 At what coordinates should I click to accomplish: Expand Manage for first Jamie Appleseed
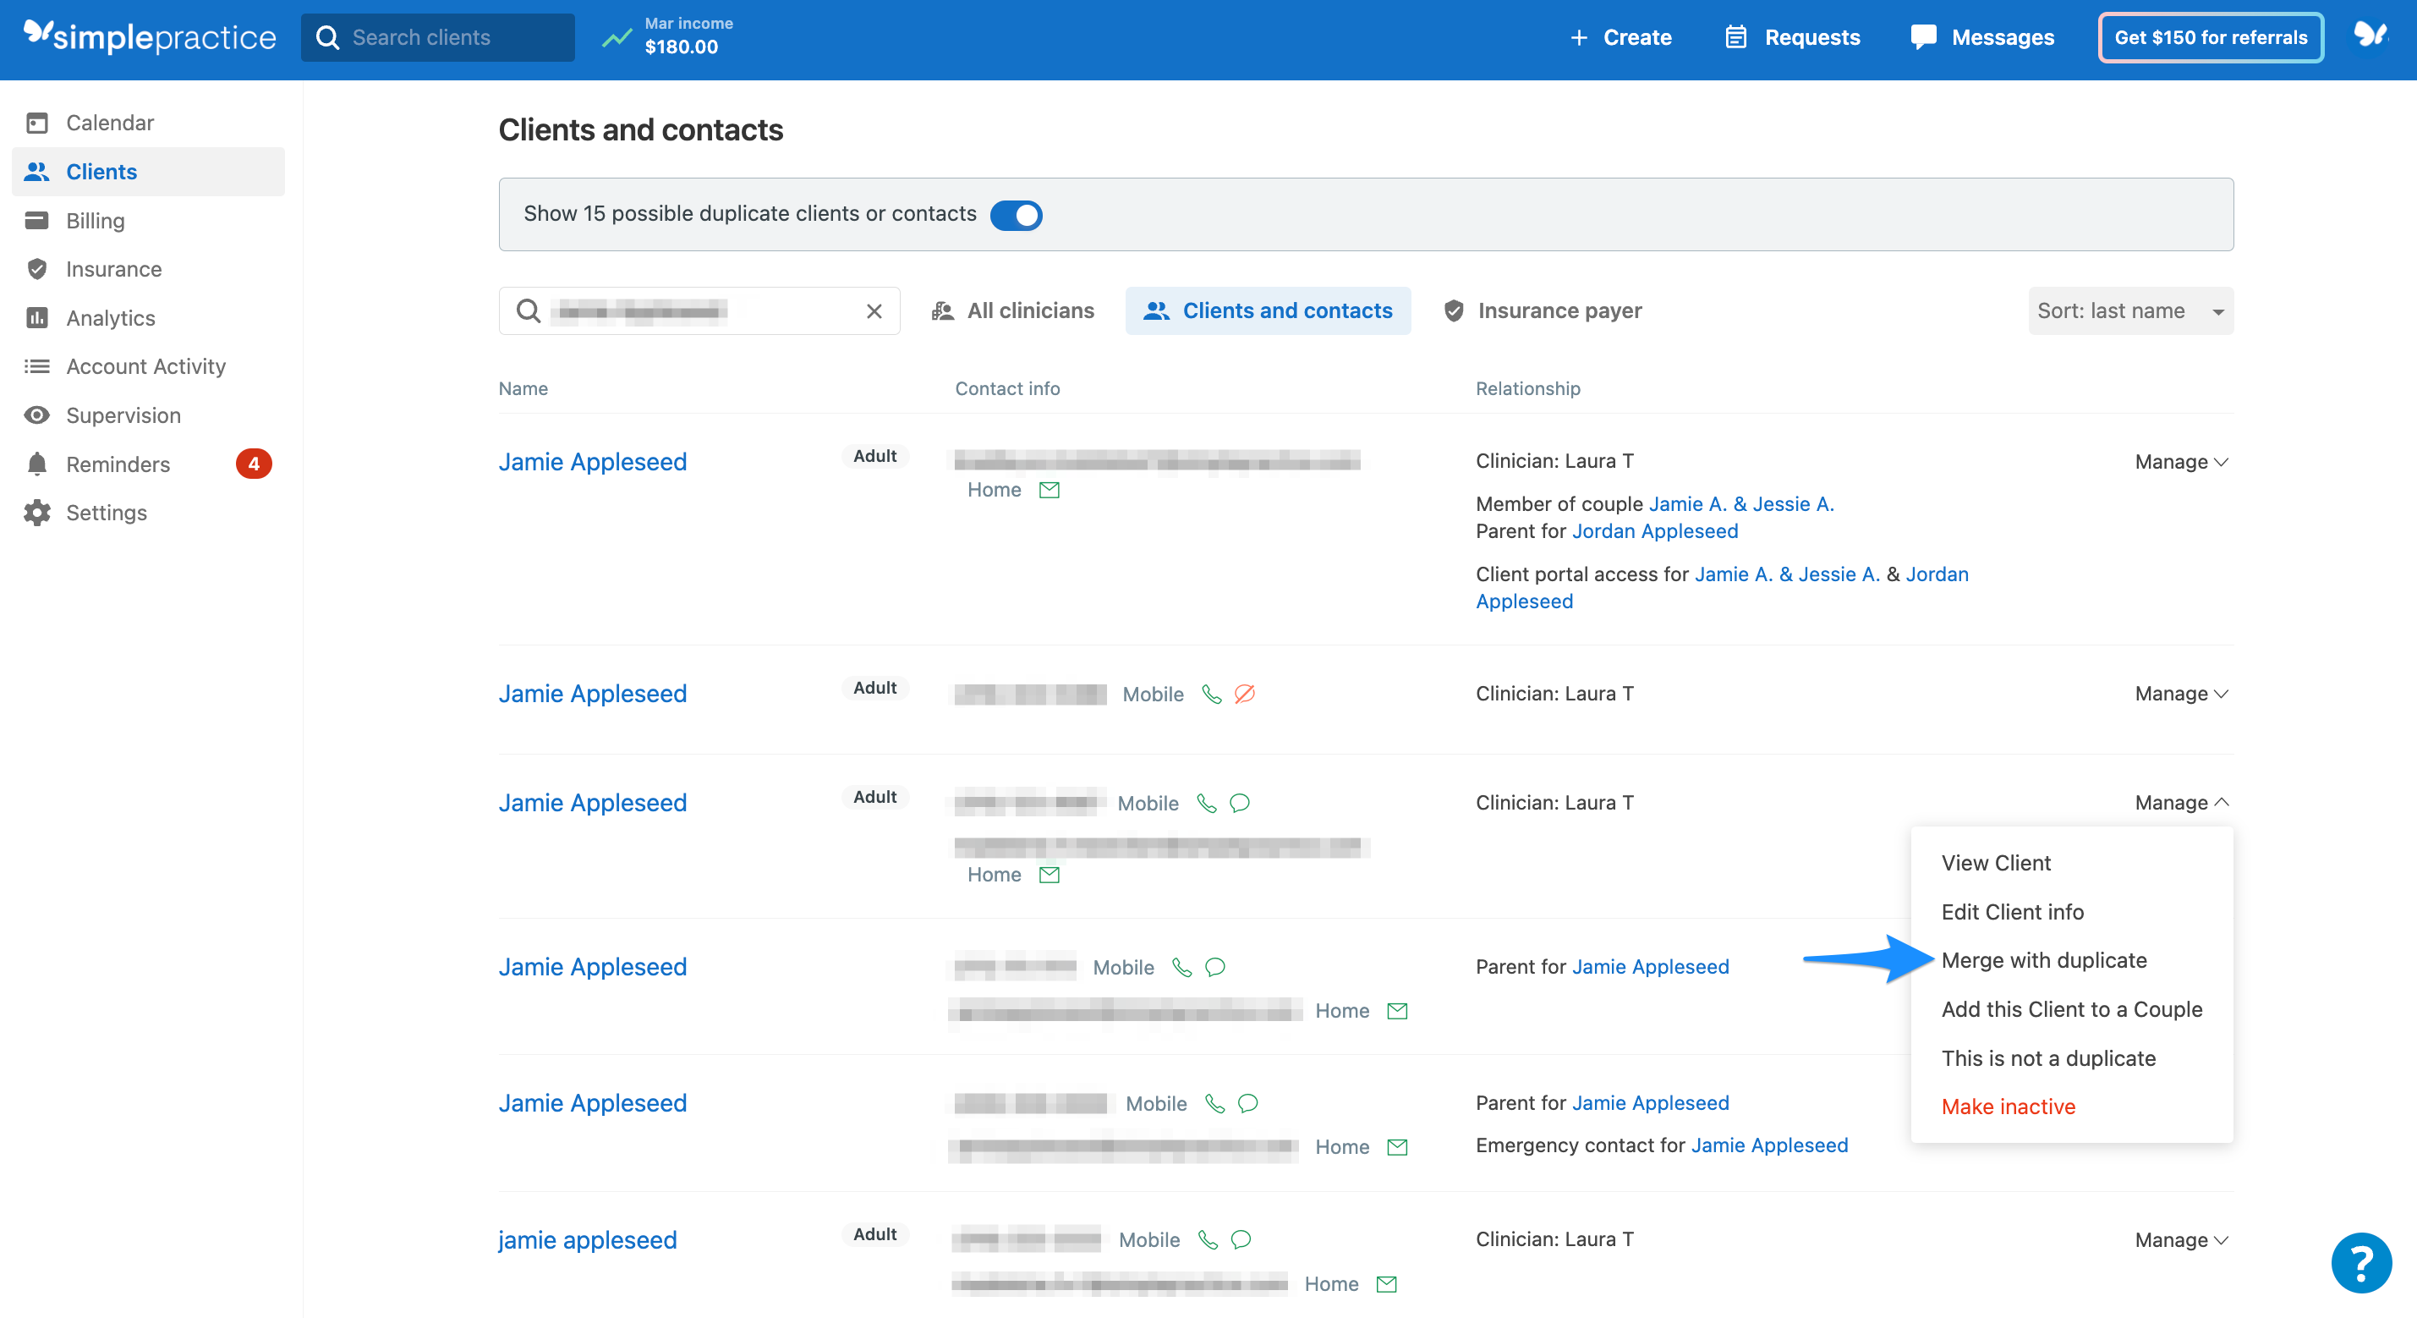tap(2180, 462)
